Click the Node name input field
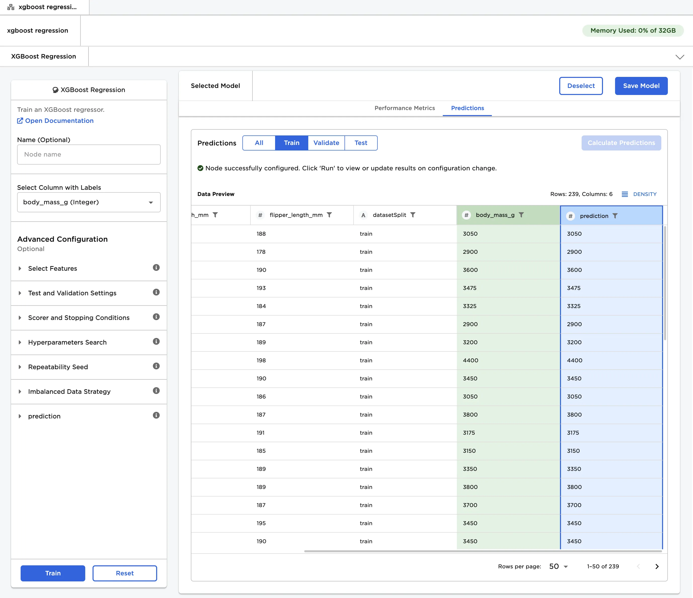Viewport: 693px width, 598px height. pyautogui.click(x=89, y=155)
